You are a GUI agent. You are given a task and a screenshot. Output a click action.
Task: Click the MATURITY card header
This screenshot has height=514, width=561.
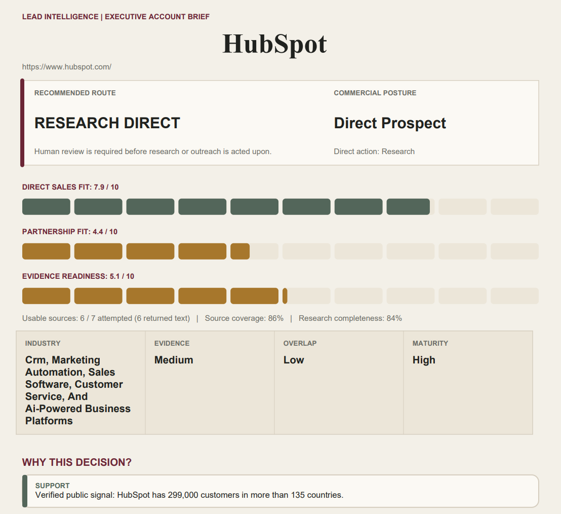click(430, 343)
